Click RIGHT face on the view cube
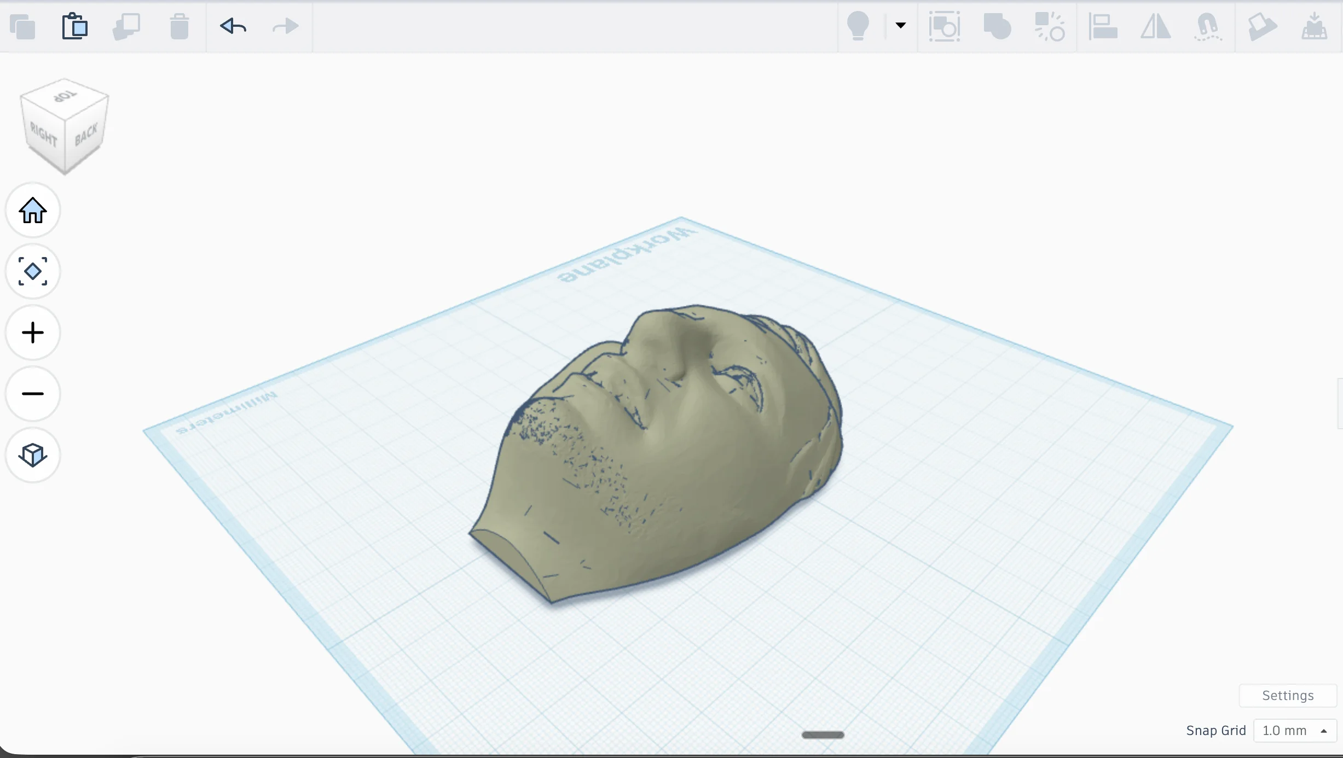This screenshot has width=1343, height=758. click(x=43, y=135)
